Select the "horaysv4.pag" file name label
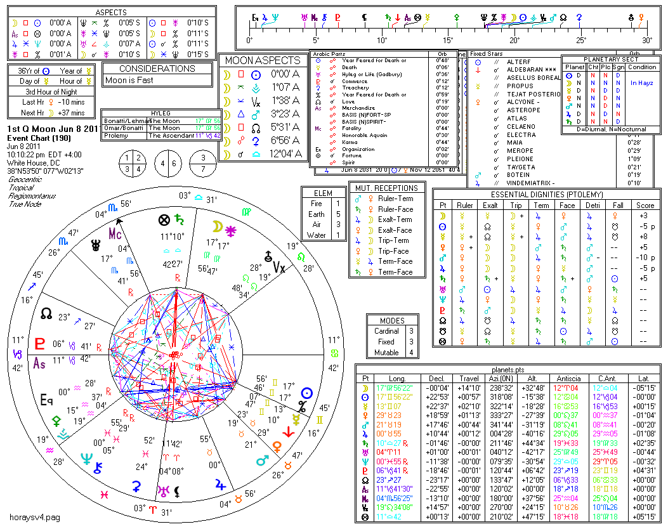Screen dimensions: 668x529 click(35, 518)
